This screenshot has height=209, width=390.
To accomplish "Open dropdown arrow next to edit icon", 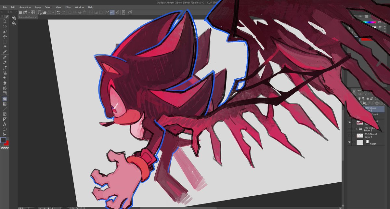I will 29,12.
